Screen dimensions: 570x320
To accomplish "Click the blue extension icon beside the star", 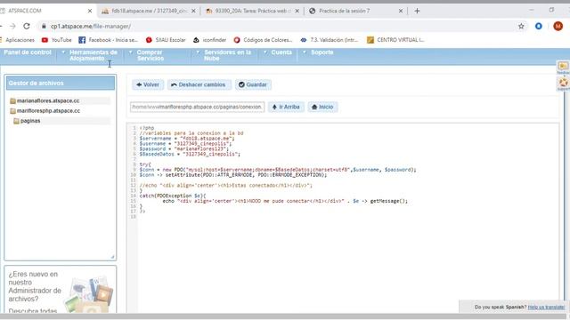I will coord(539,26).
